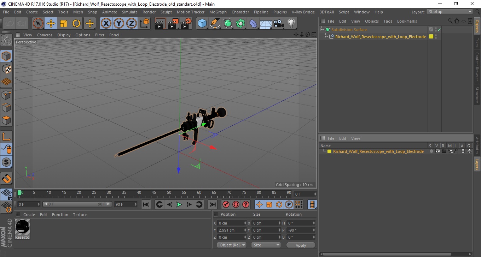
Task: Switch the coordinate system icon
Action: tap(144, 24)
